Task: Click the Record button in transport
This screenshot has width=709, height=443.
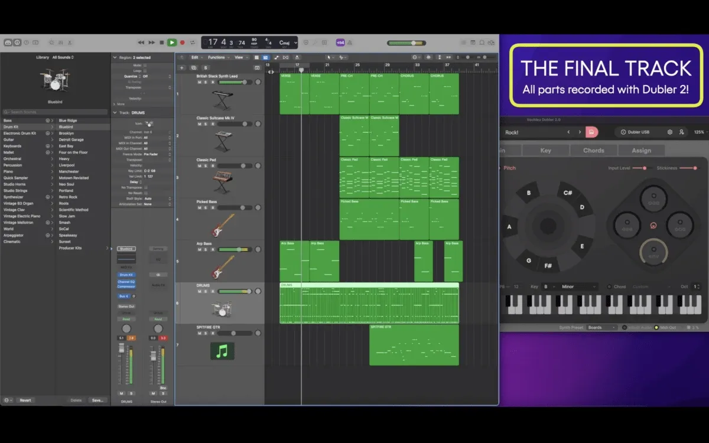Action: [x=182, y=43]
